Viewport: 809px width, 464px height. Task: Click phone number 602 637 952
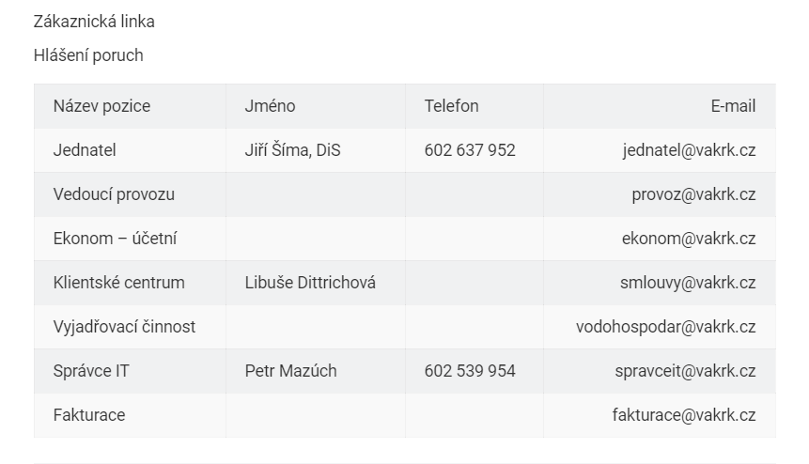coord(470,150)
